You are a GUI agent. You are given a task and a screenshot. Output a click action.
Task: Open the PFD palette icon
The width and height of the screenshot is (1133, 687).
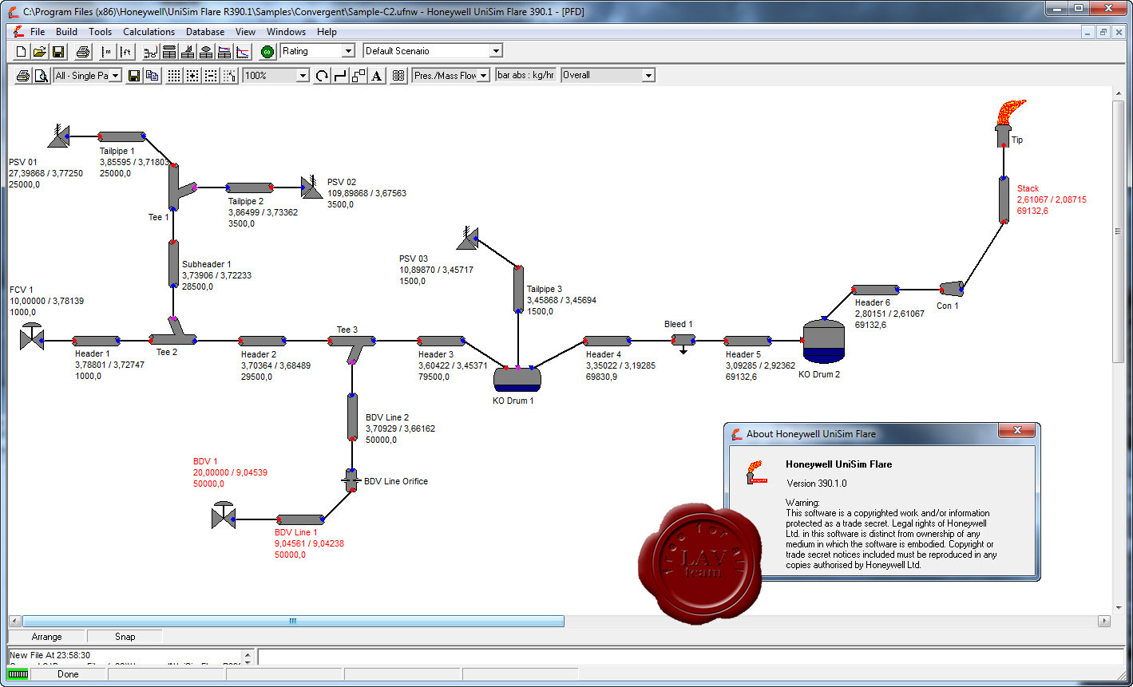[398, 76]
